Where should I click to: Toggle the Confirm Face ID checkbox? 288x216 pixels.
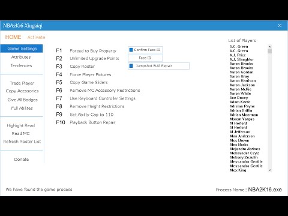[x=131, y=50]
